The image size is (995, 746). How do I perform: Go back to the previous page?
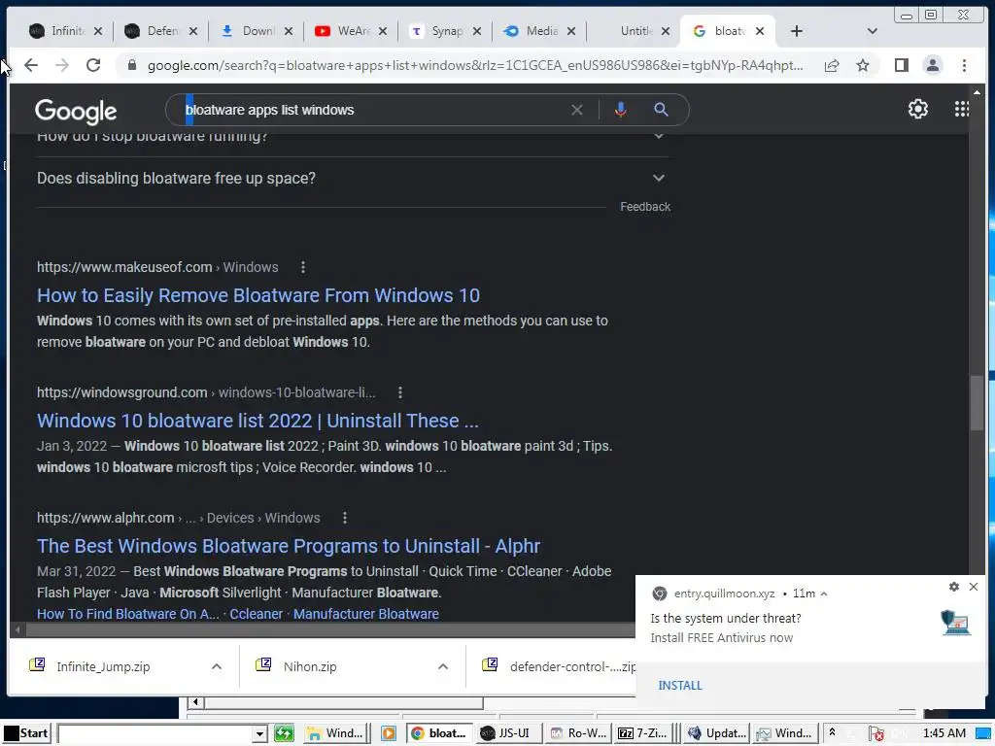click(x=30, y=65)
